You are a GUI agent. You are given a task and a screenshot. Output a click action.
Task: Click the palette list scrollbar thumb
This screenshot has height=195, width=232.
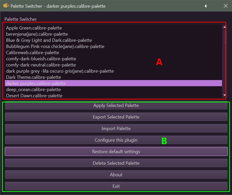click(225, 37)
